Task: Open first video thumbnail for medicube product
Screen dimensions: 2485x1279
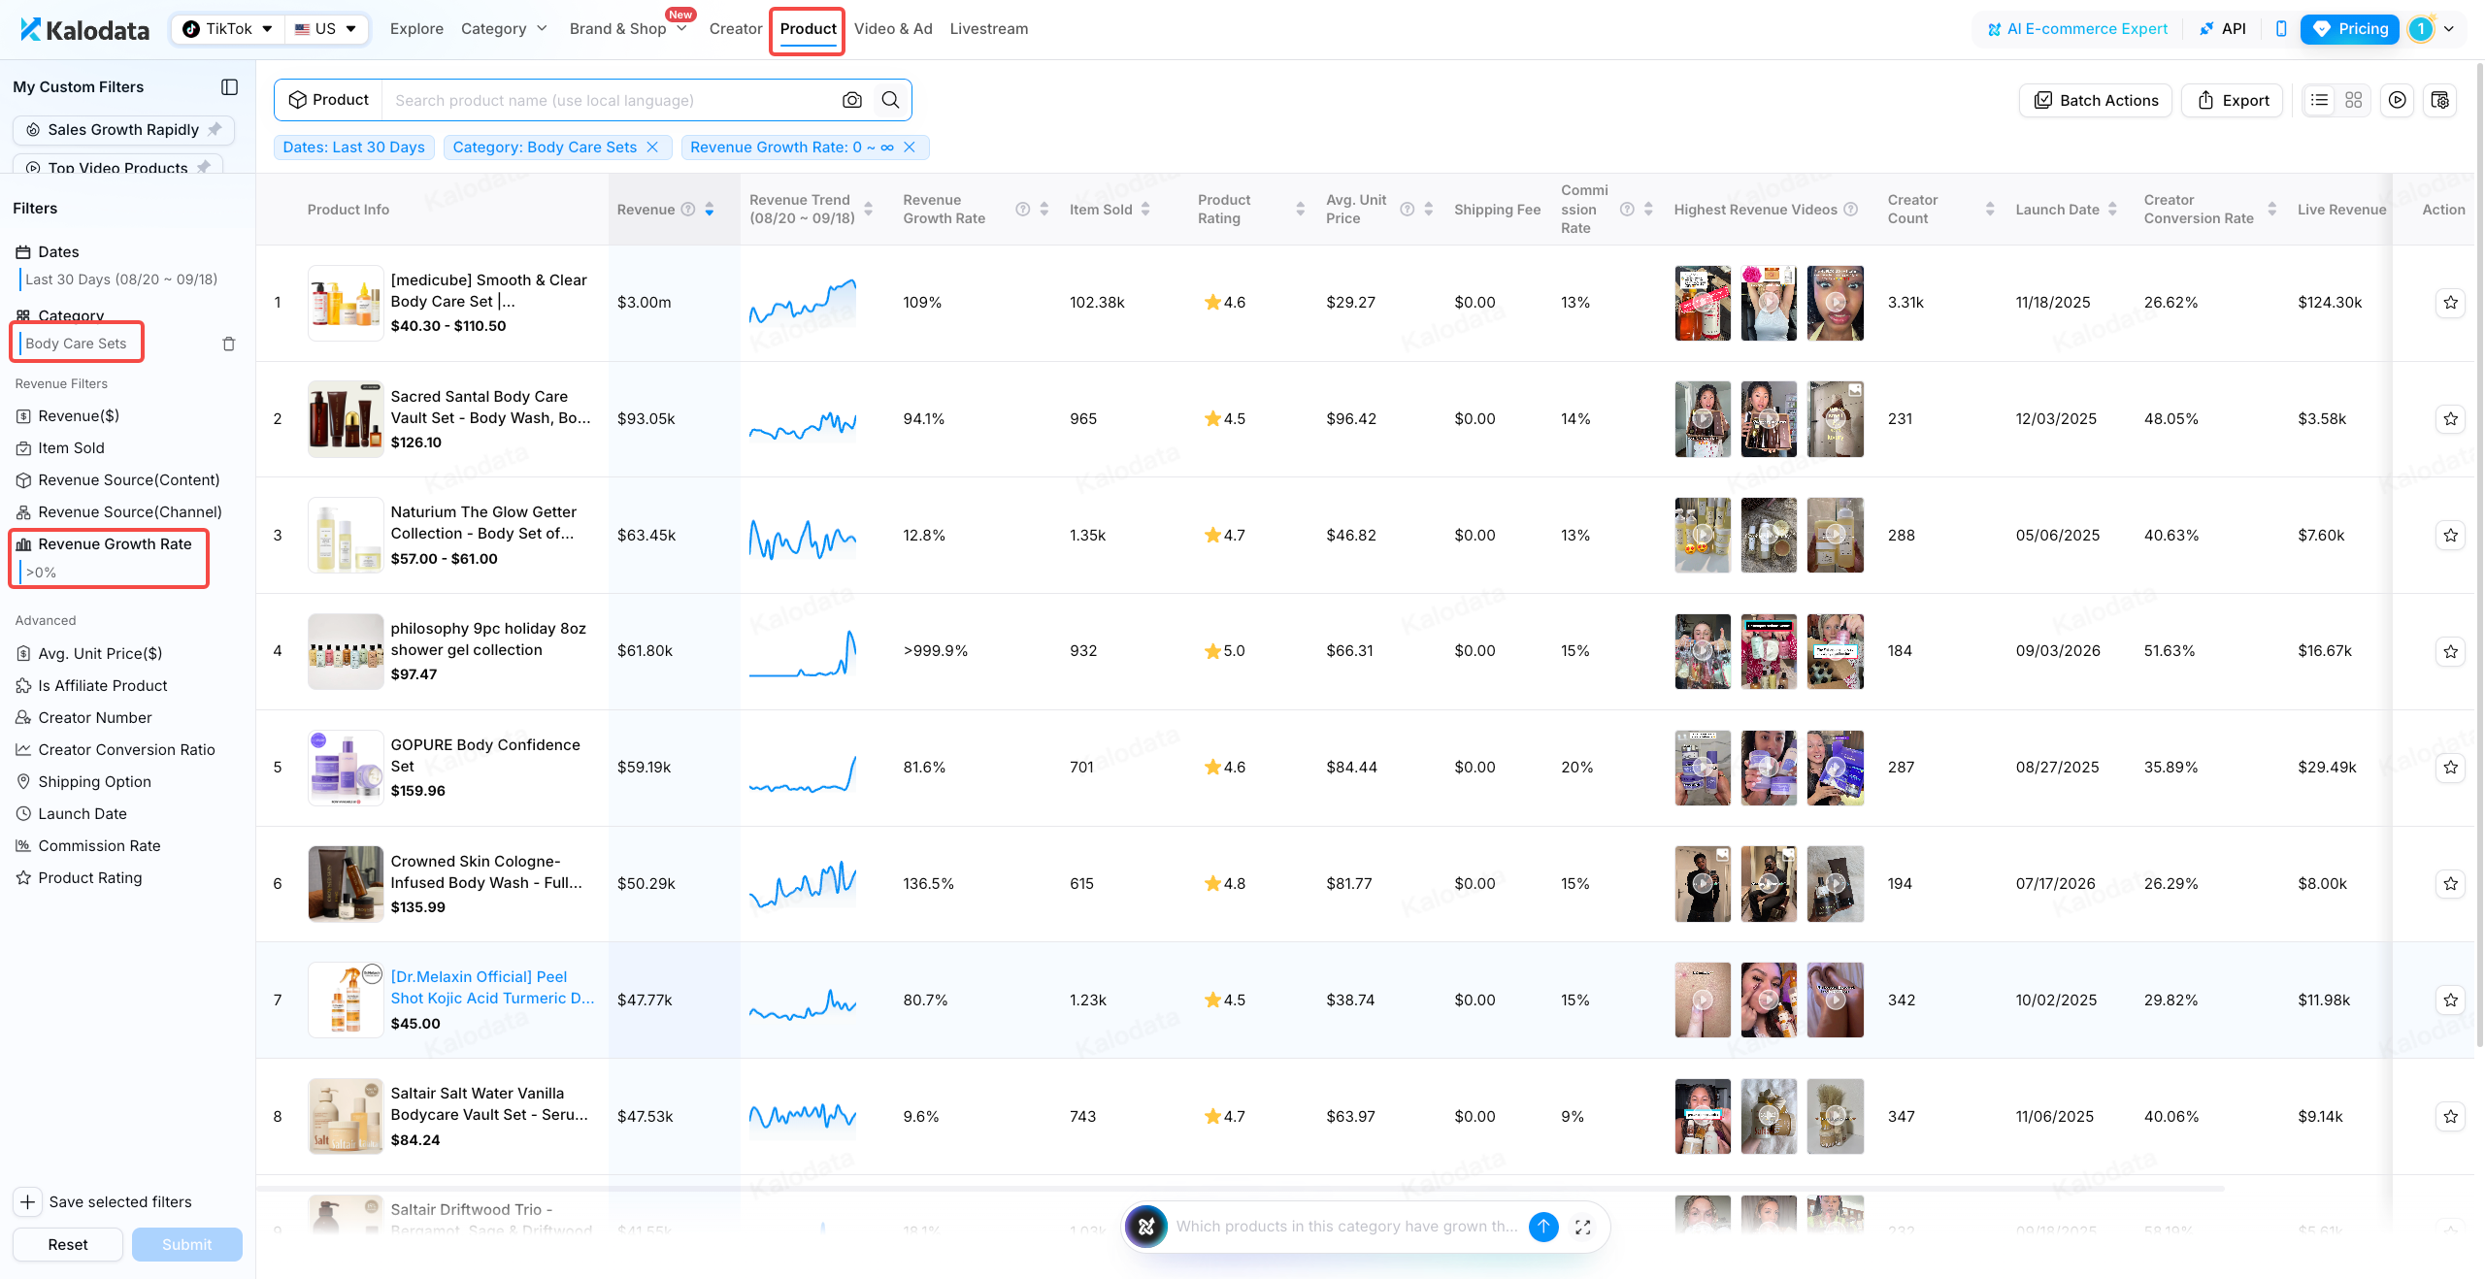Action: pyautogui.click(x=1703, y=303)
